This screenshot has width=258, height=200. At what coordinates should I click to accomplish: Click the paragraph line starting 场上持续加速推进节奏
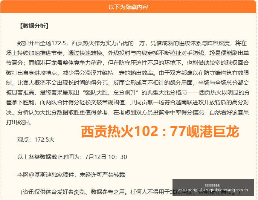(x=128, y=53)
